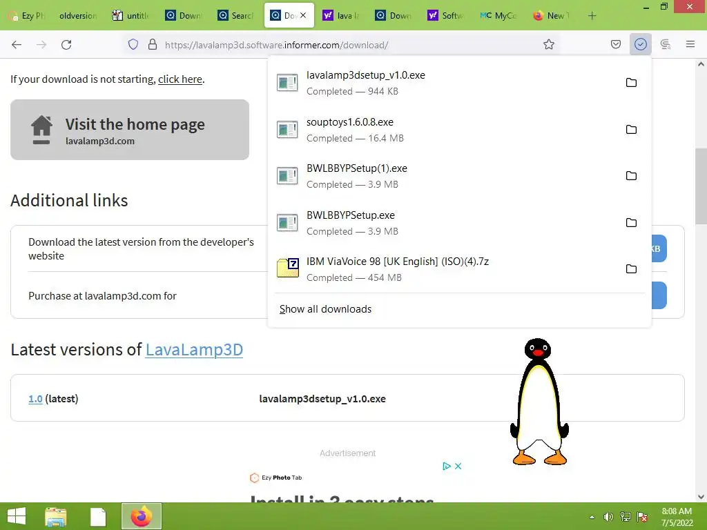Close the advertisement with the X
Image resolution: width=707 pixels, height=530 pixels.
[458, 466]
